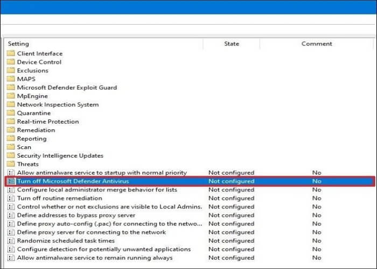Click the Comment column header
The image size is (377, 269).
(x=317, y=44)
